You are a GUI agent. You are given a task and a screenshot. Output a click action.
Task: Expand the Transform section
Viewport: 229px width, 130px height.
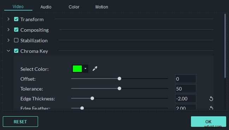click(x=8, y=19)
